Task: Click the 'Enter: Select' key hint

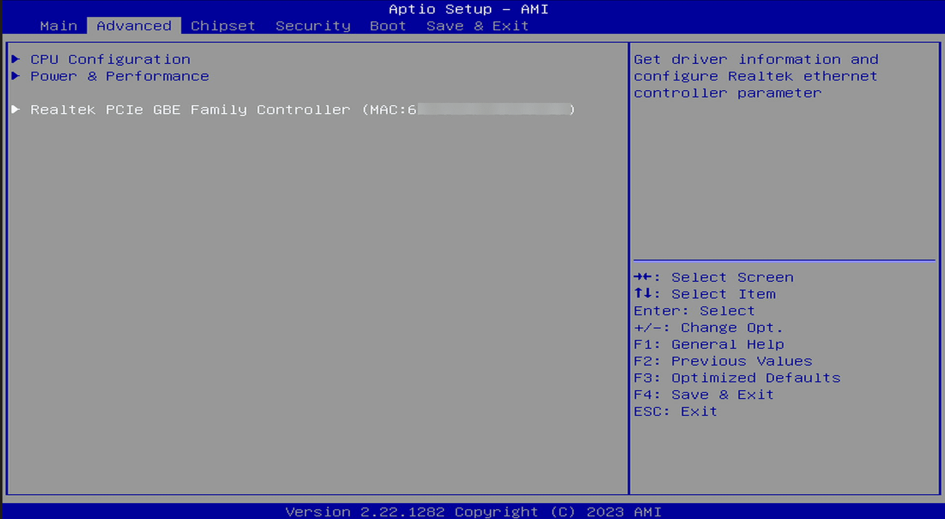Action: pos(694,311)
